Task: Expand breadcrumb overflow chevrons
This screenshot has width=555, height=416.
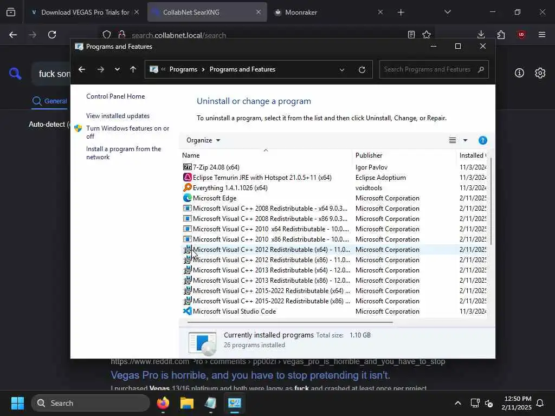Action: (x=163, y=69)
